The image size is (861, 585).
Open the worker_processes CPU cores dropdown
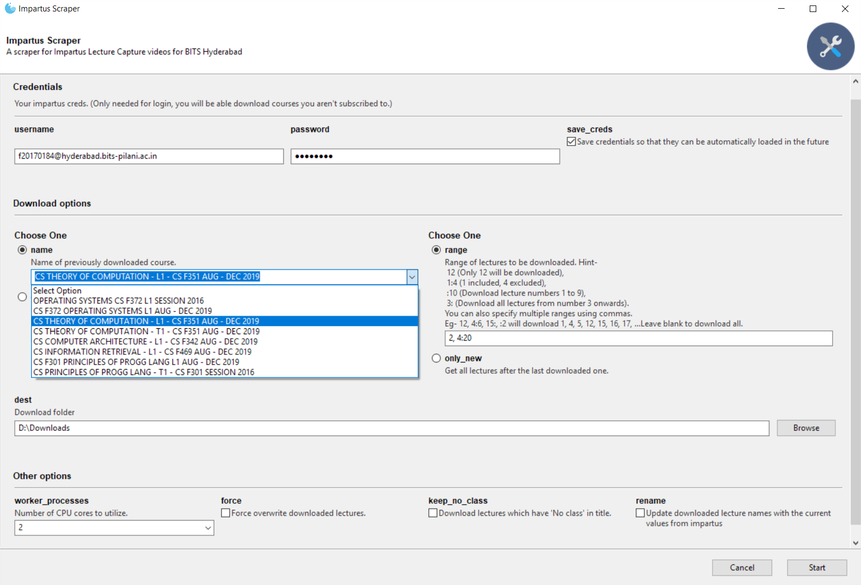pos(208,528)
